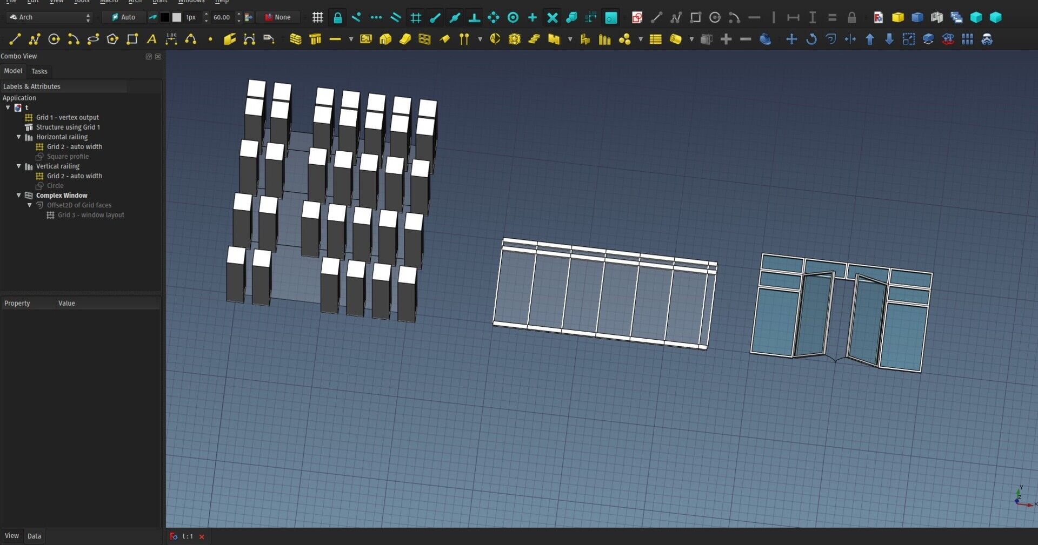Click the Draft Mirror tool
The width and height of the screenshot is (1038, 545).
click(x=850, y=39)
